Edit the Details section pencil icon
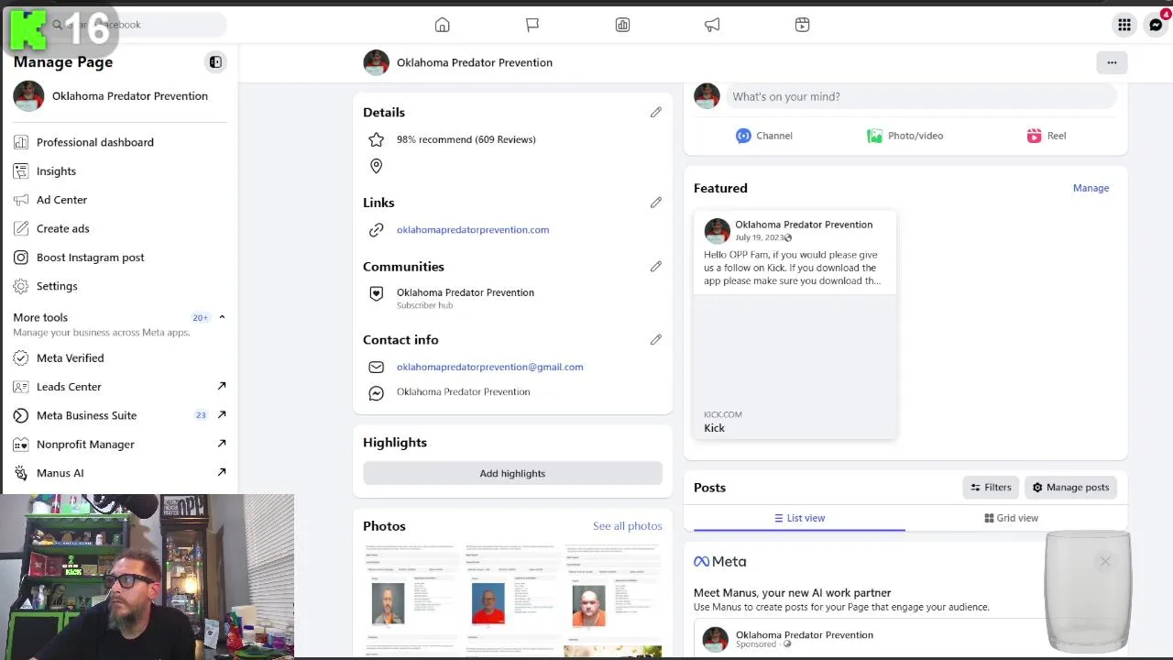 pos(656,112)
